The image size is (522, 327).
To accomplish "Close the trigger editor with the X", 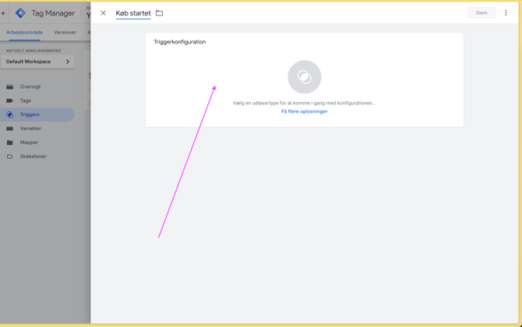I will (103, 13).
